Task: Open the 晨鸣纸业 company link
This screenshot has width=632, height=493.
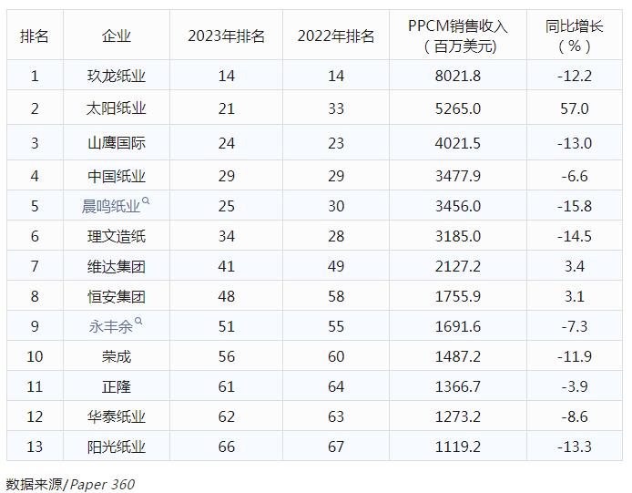Action: point(111,206)
